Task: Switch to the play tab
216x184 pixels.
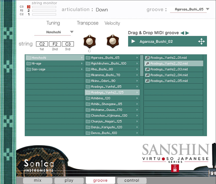Action: tap(69, 180)
